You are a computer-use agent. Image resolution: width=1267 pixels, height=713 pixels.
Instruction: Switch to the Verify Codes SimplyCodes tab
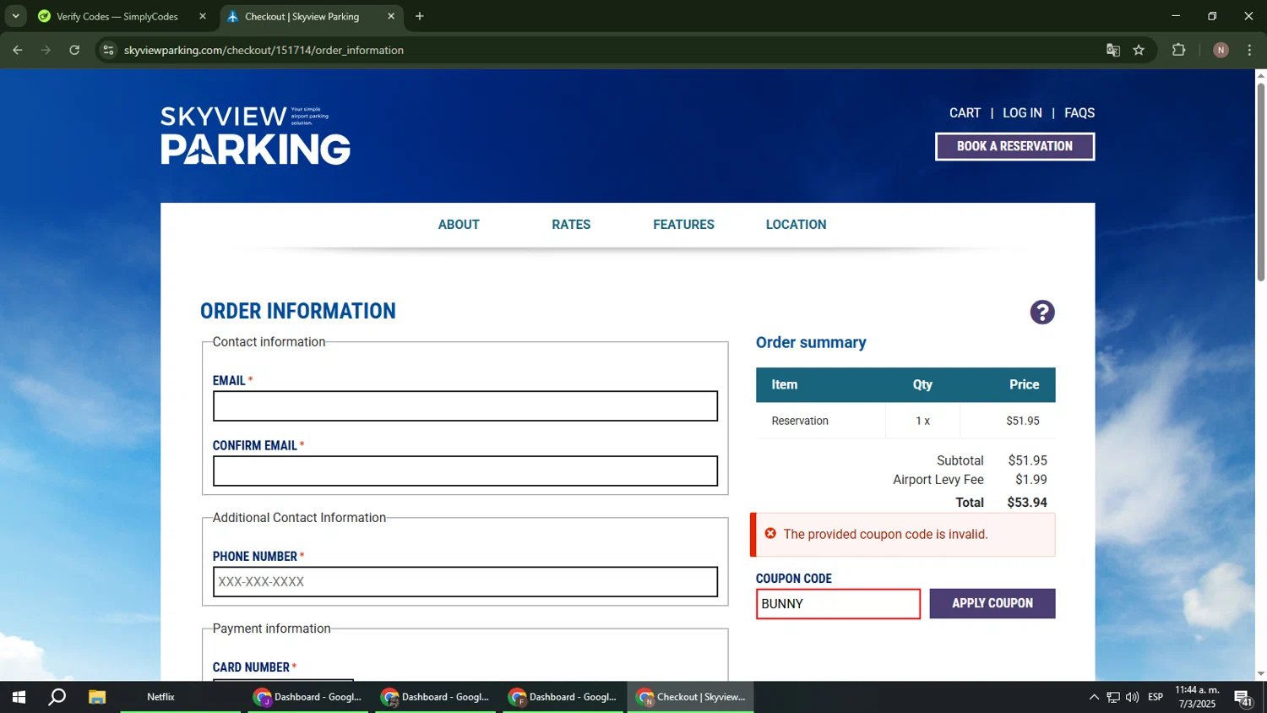point(117,16)
